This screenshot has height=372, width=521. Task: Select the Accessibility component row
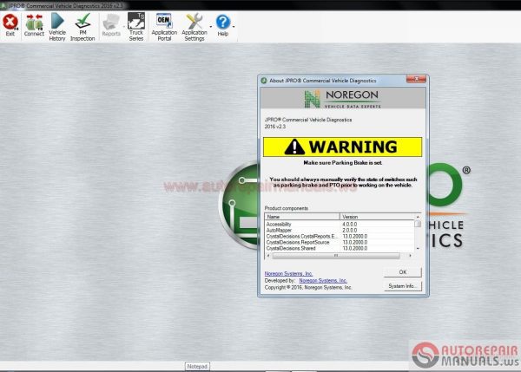tap(340, 225)
